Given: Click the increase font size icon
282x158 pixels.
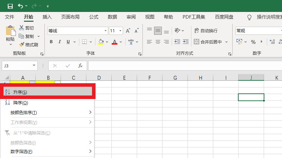Looking at the screenshot, I should click(129, 31).
